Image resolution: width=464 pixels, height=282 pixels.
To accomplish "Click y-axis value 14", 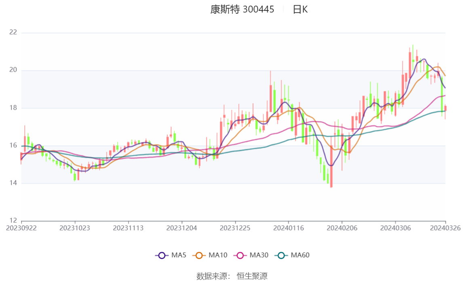I will tap(13, 183).
